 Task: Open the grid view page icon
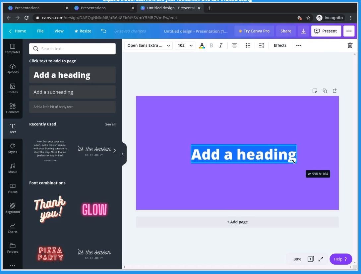(x=310, y=259)
